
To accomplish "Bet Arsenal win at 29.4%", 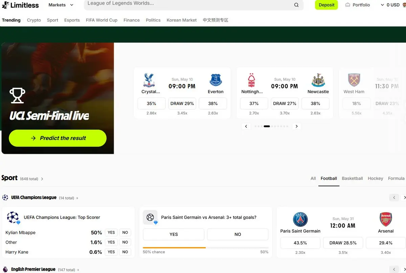I will pos(386,243).
